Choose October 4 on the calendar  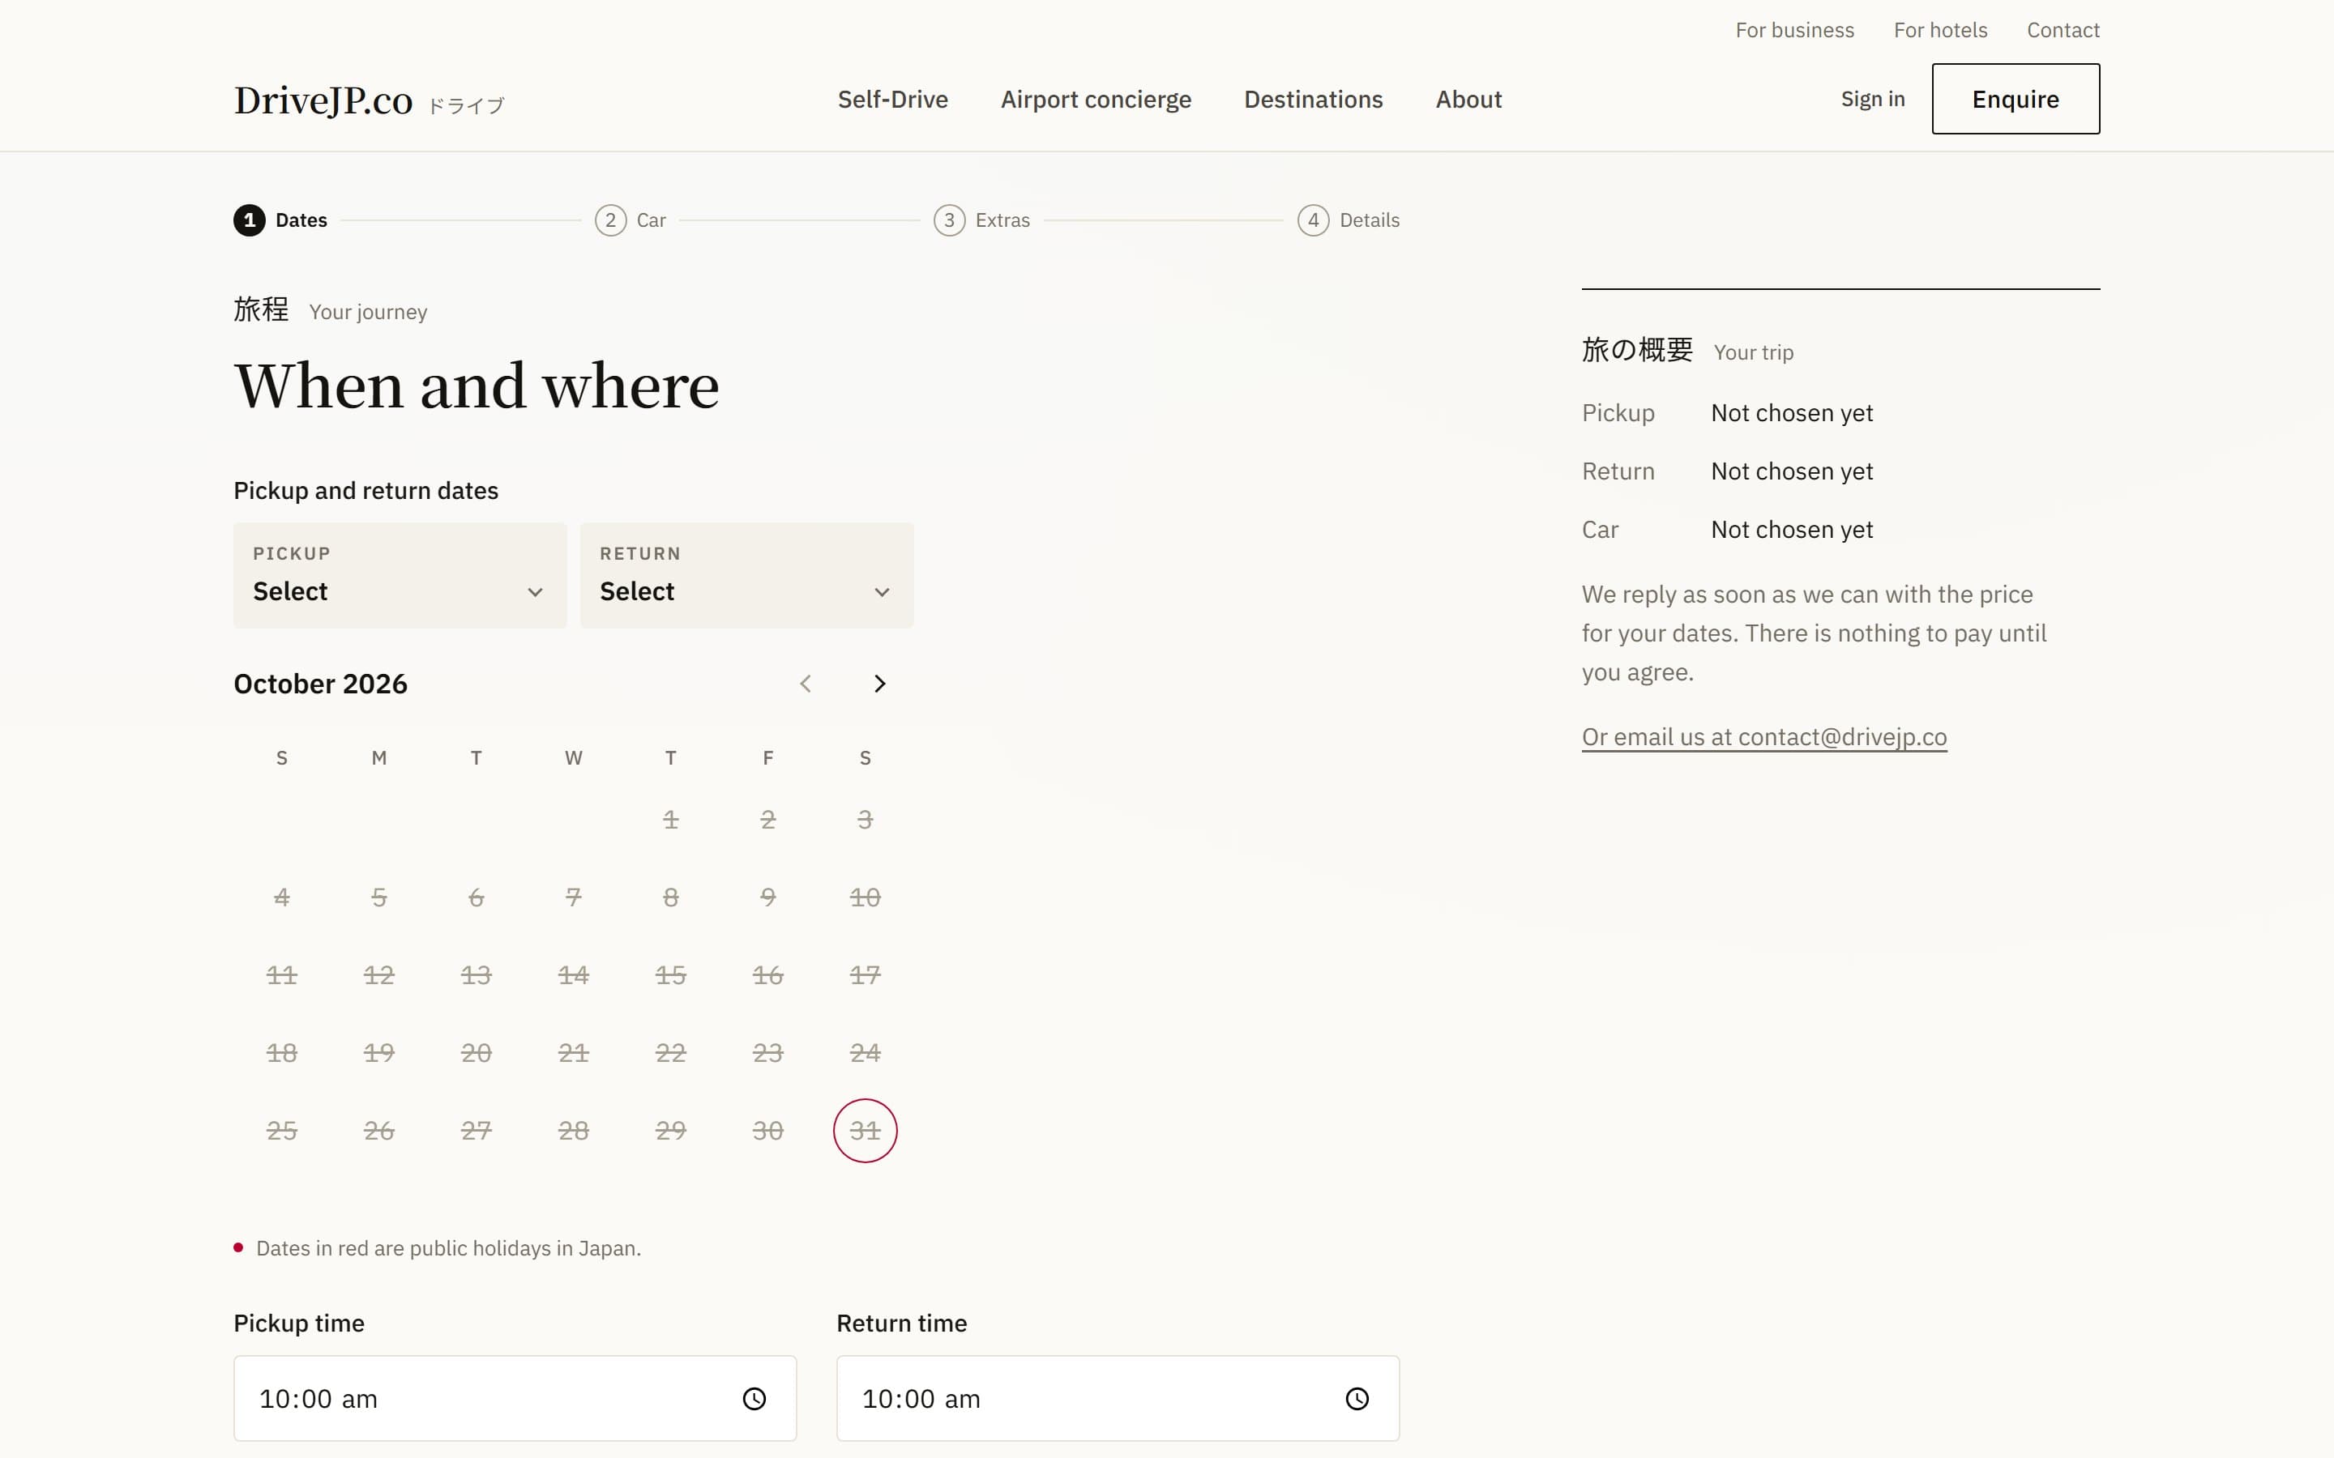(282, 897)
